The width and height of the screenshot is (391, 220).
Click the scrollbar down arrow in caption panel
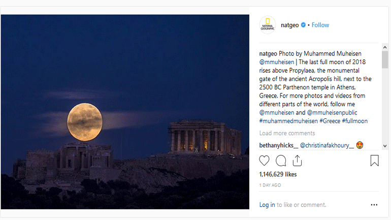click(x=385, y=146)
